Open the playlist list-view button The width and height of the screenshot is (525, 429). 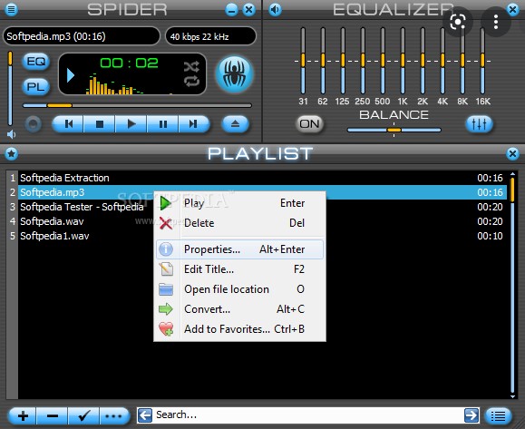(498, 416)
